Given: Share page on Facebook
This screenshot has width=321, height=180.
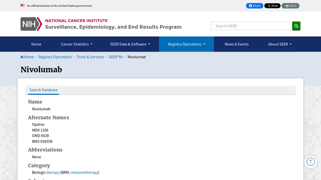Looking at the screenshot, I should pyautogui.click(x=254, y=6).
